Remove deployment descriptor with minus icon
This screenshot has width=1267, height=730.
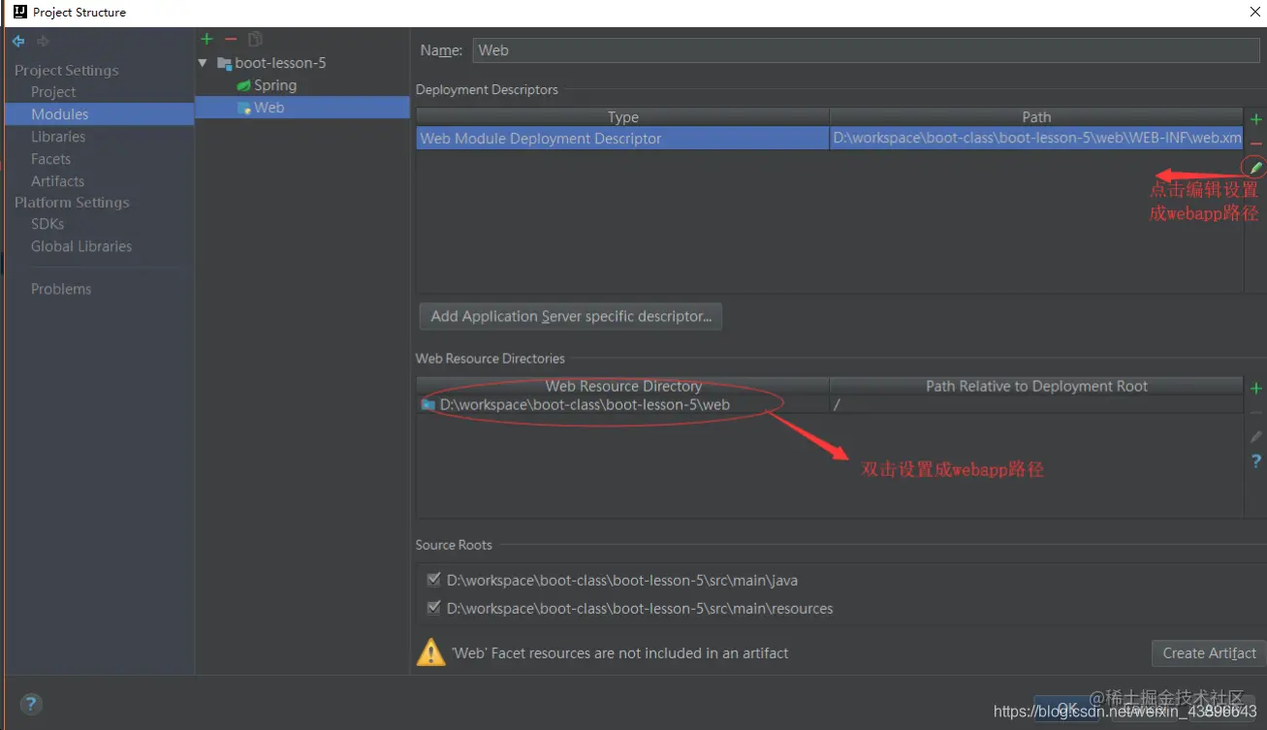(x=1256, y=143)
